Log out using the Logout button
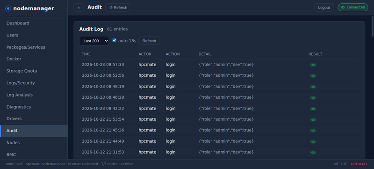Image resolution: width=374 pixels, height=169 pixels. [324, 7]
